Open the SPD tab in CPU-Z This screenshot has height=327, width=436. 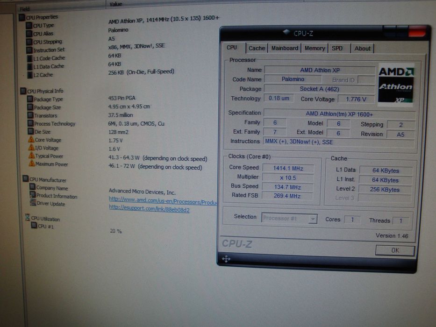(338, 49)
